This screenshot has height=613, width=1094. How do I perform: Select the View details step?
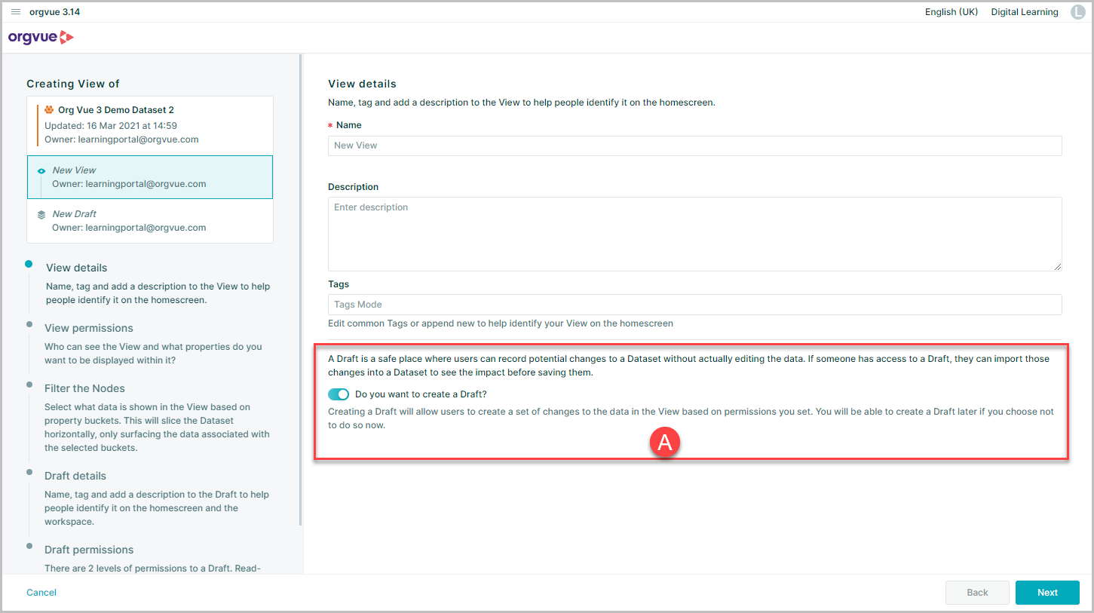click(77, 268)
